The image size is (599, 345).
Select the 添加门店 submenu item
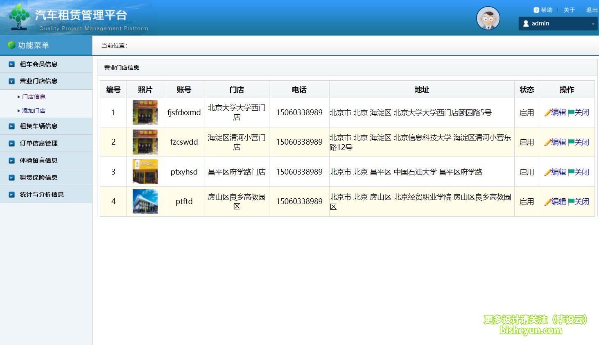(34, 111)
